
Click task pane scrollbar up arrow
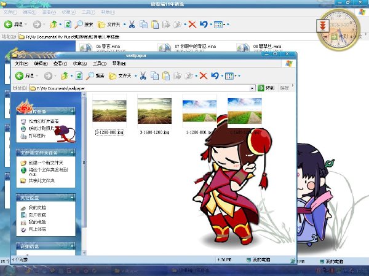84,95
